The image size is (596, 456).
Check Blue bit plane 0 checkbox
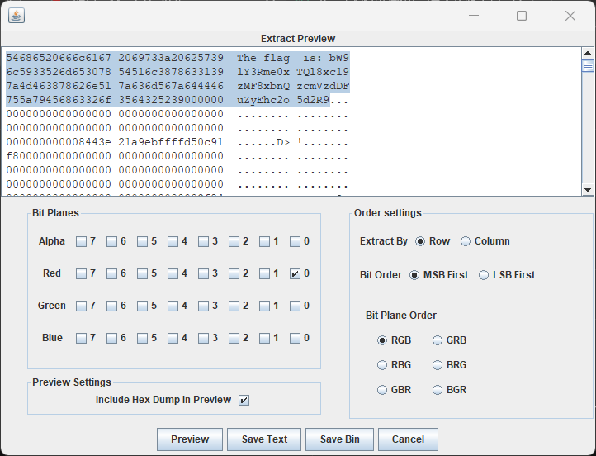295,338
